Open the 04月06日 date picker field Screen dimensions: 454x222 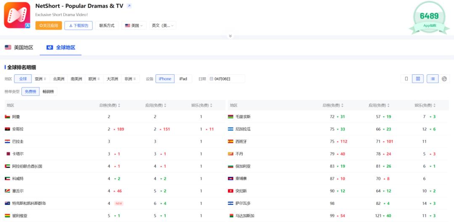click(227, 79)
